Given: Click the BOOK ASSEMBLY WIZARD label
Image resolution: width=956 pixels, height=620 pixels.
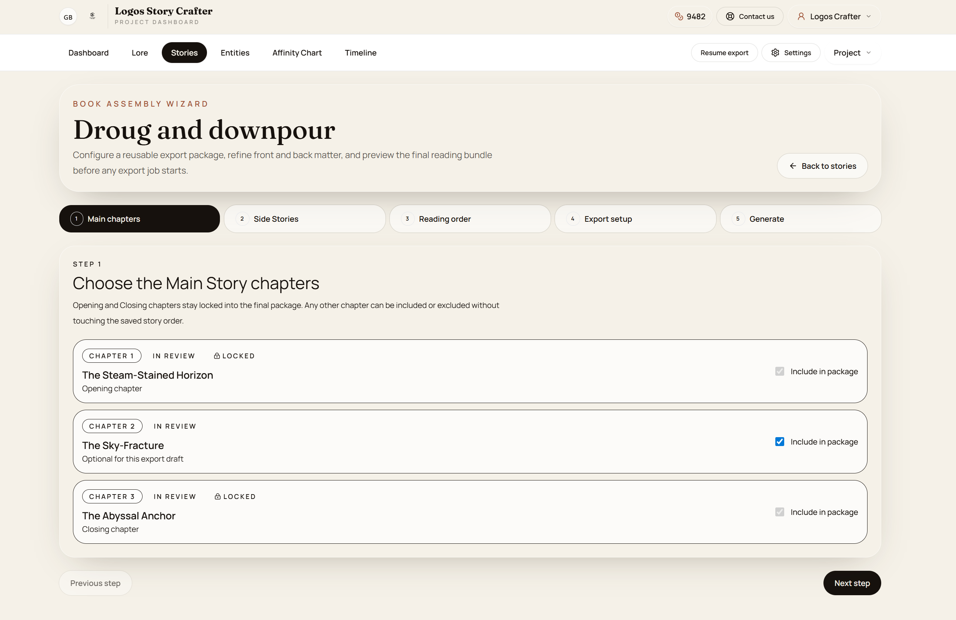Looking at the screenshot, I should click(x=141, y=104).
